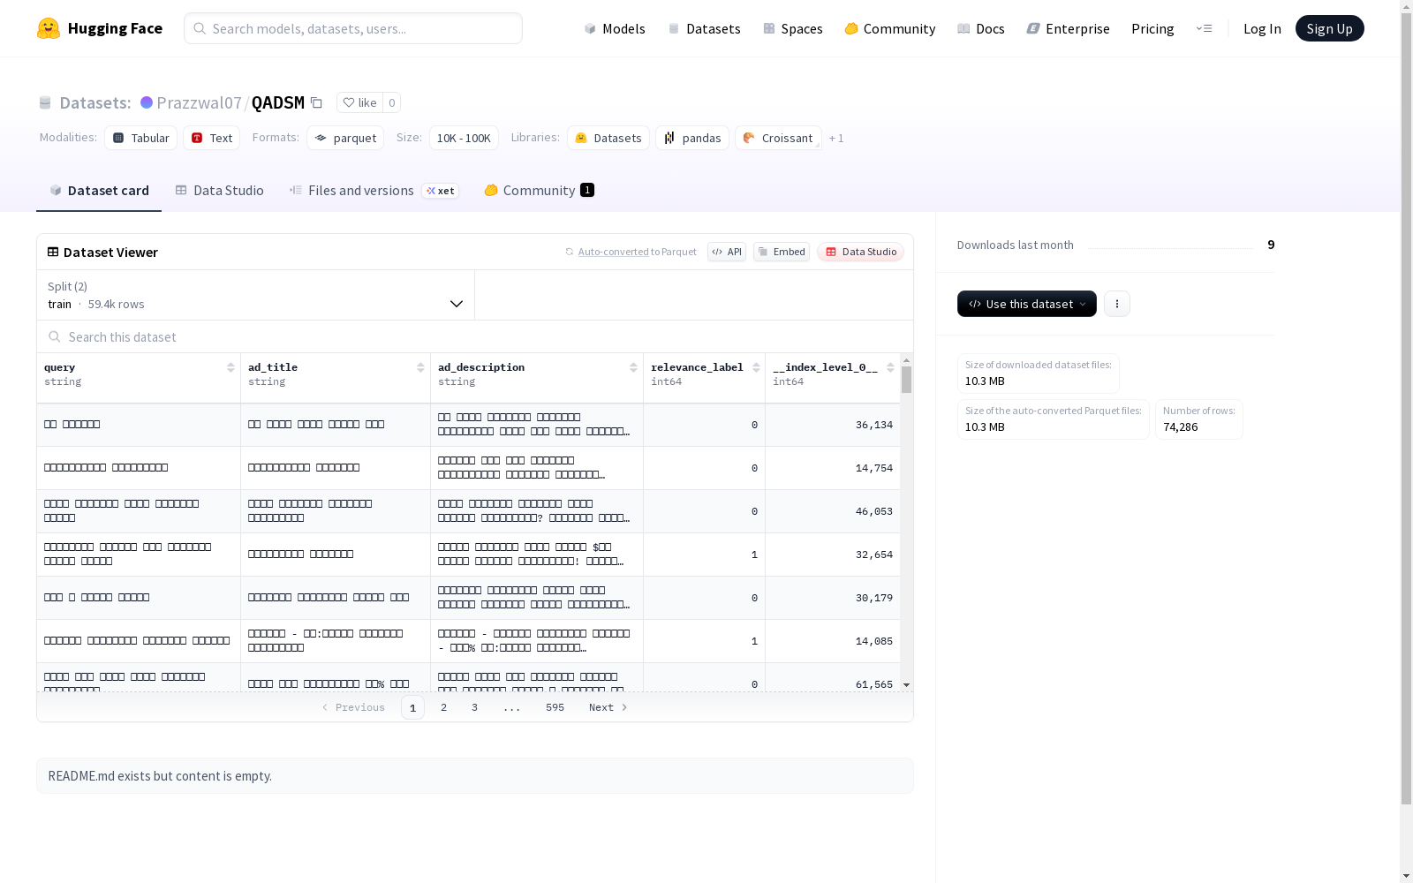This screenshot has height=883, width=1413.
Task: Select current page 1 in pagination
Action: pyautogui.click(x=412, y=707)
